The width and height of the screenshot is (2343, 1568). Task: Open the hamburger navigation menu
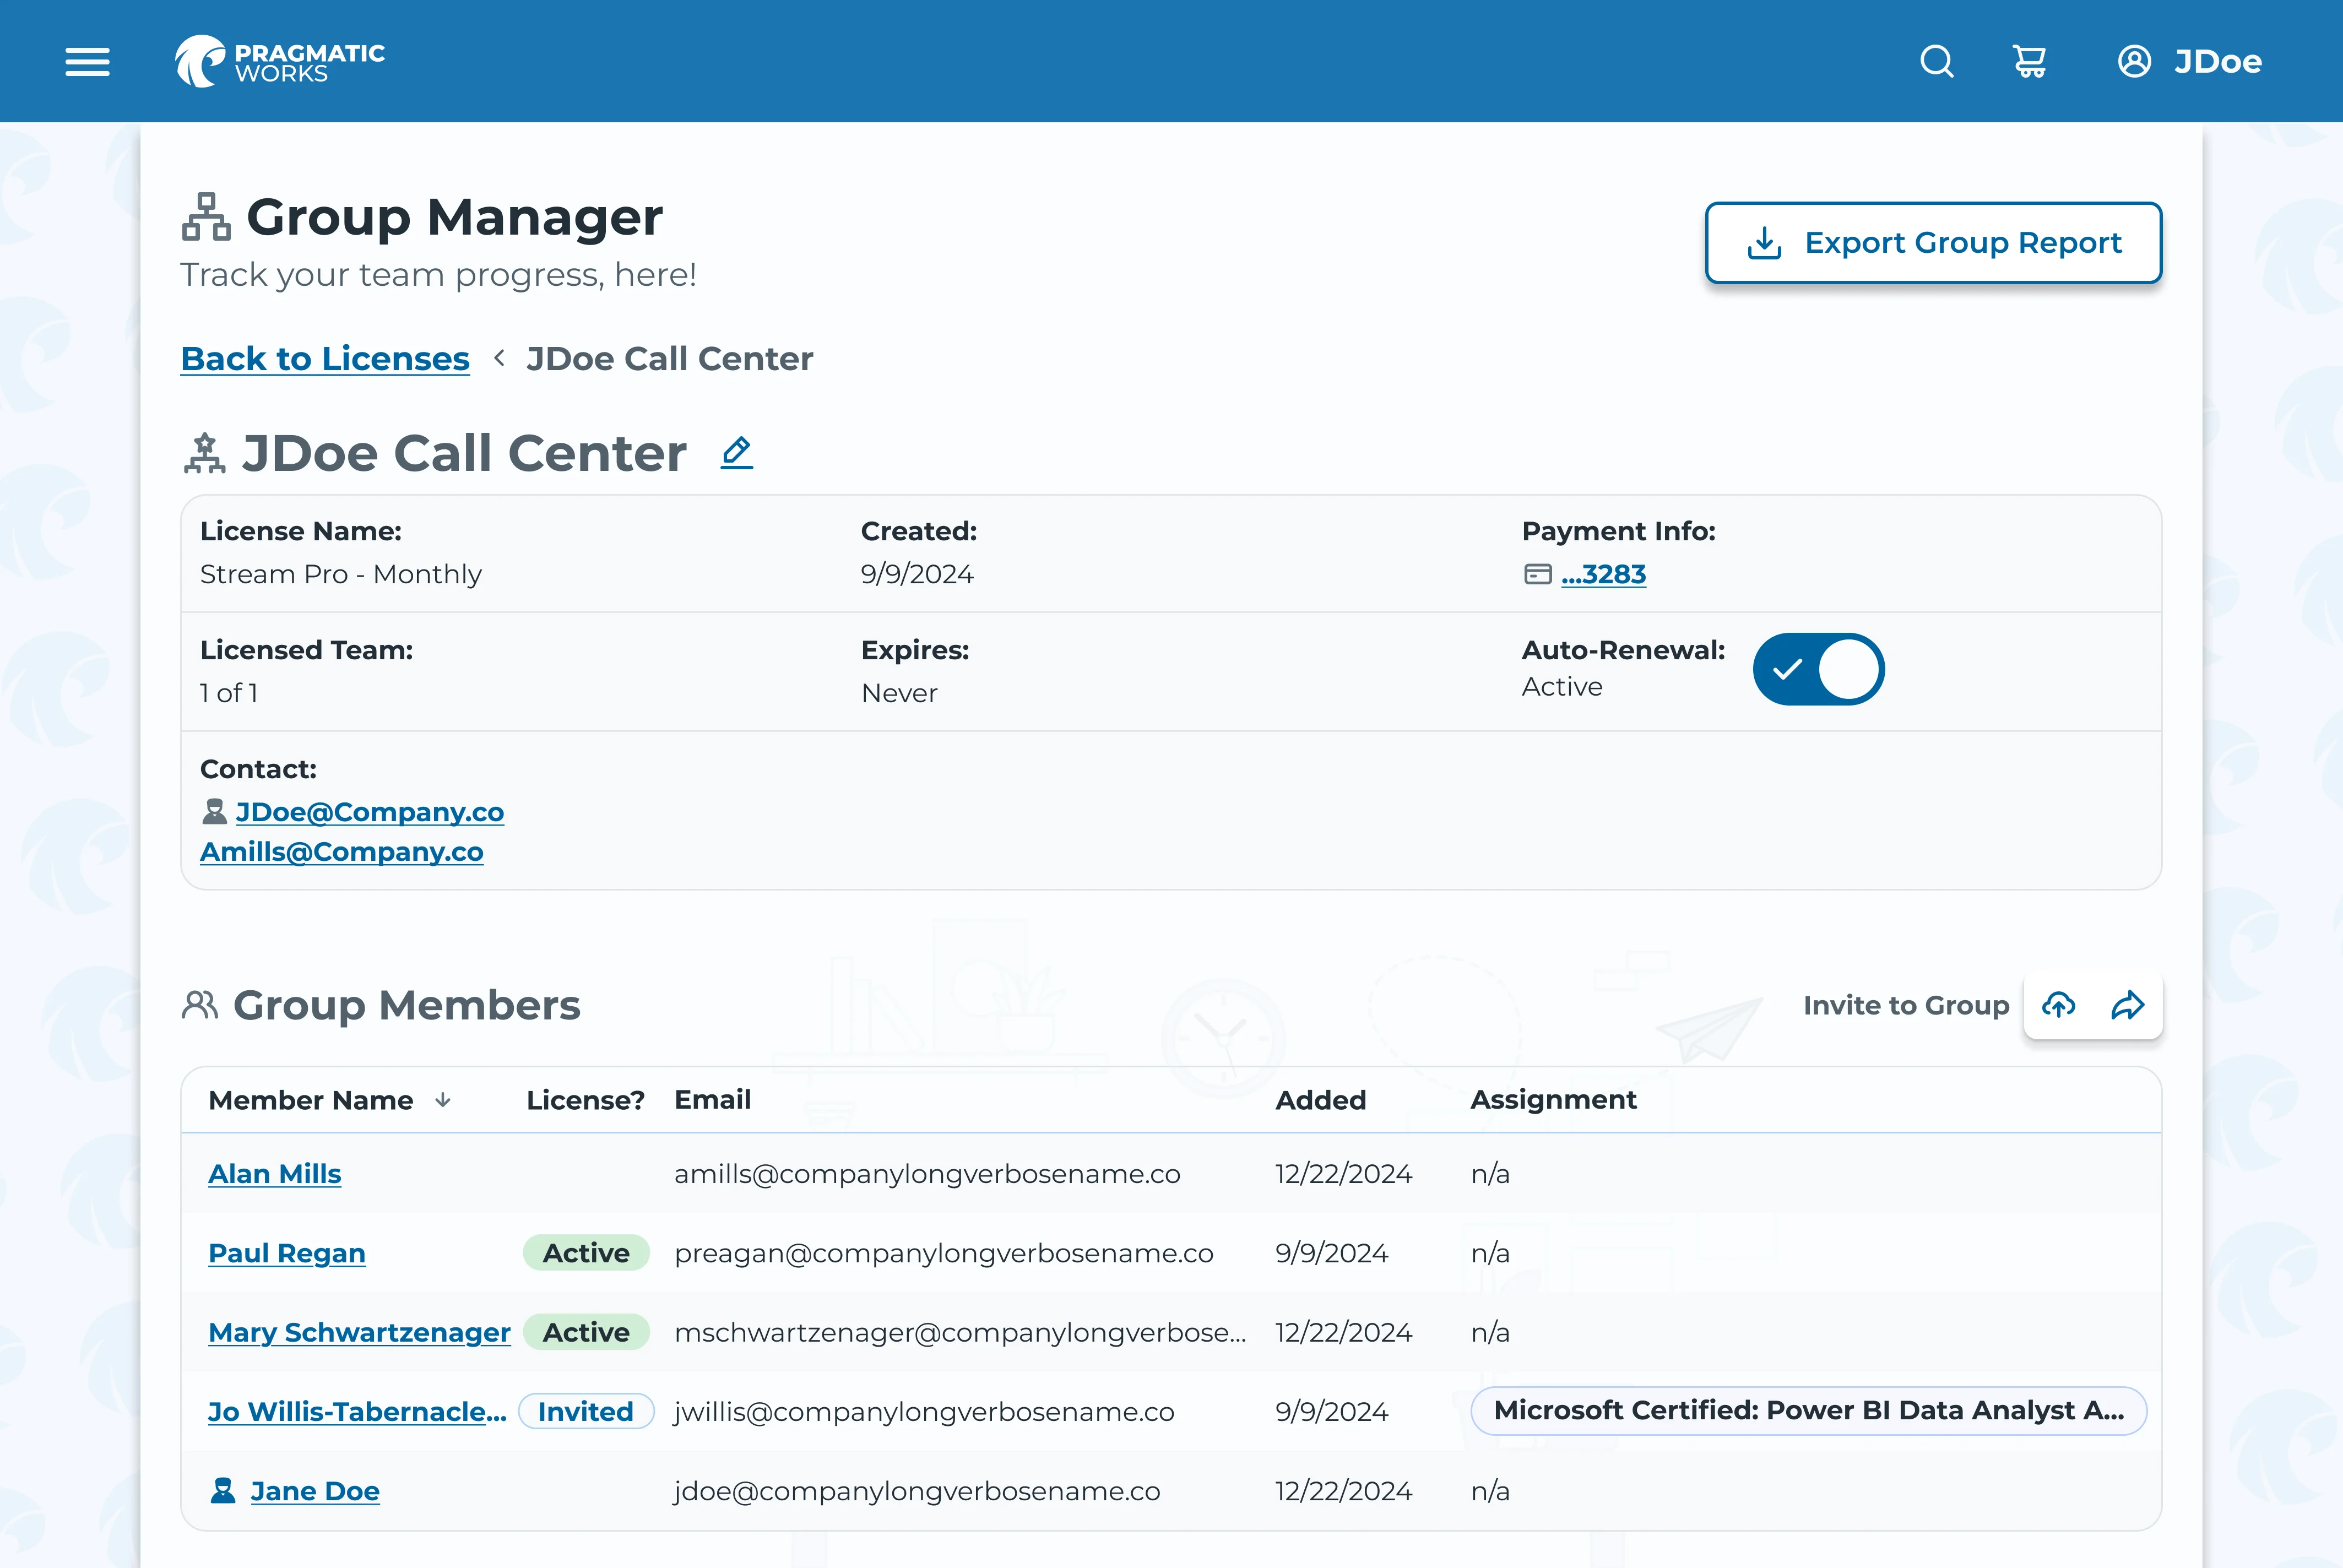(x=87, y=62)
